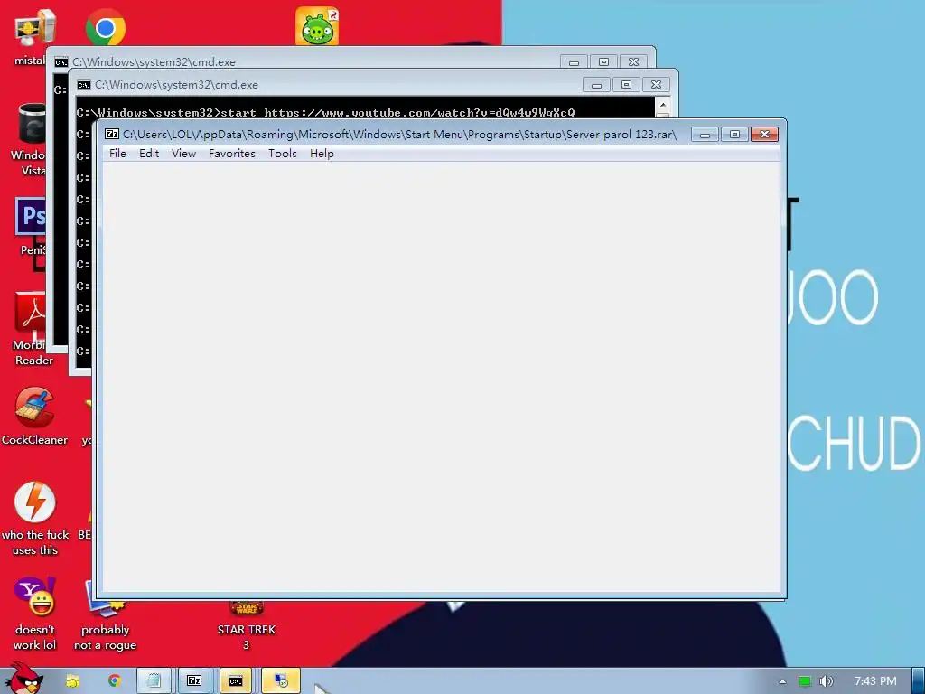Switch to the last highlighted taskbar button
Viewport: 925px width, 694px height.
point(281,681)
